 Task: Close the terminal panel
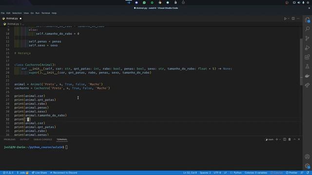299,140
